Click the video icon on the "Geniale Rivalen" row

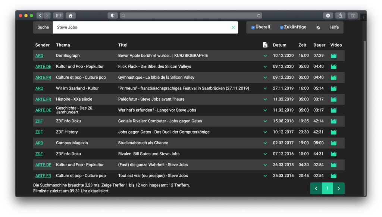point(333,121)
